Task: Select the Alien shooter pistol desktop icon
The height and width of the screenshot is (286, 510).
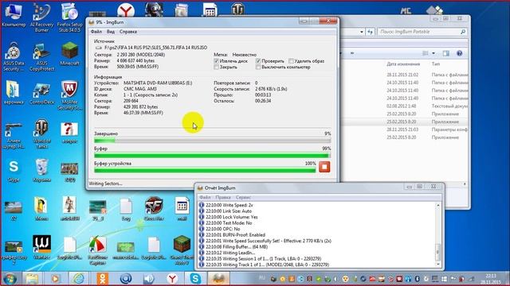Action: (x=14, y=136)
